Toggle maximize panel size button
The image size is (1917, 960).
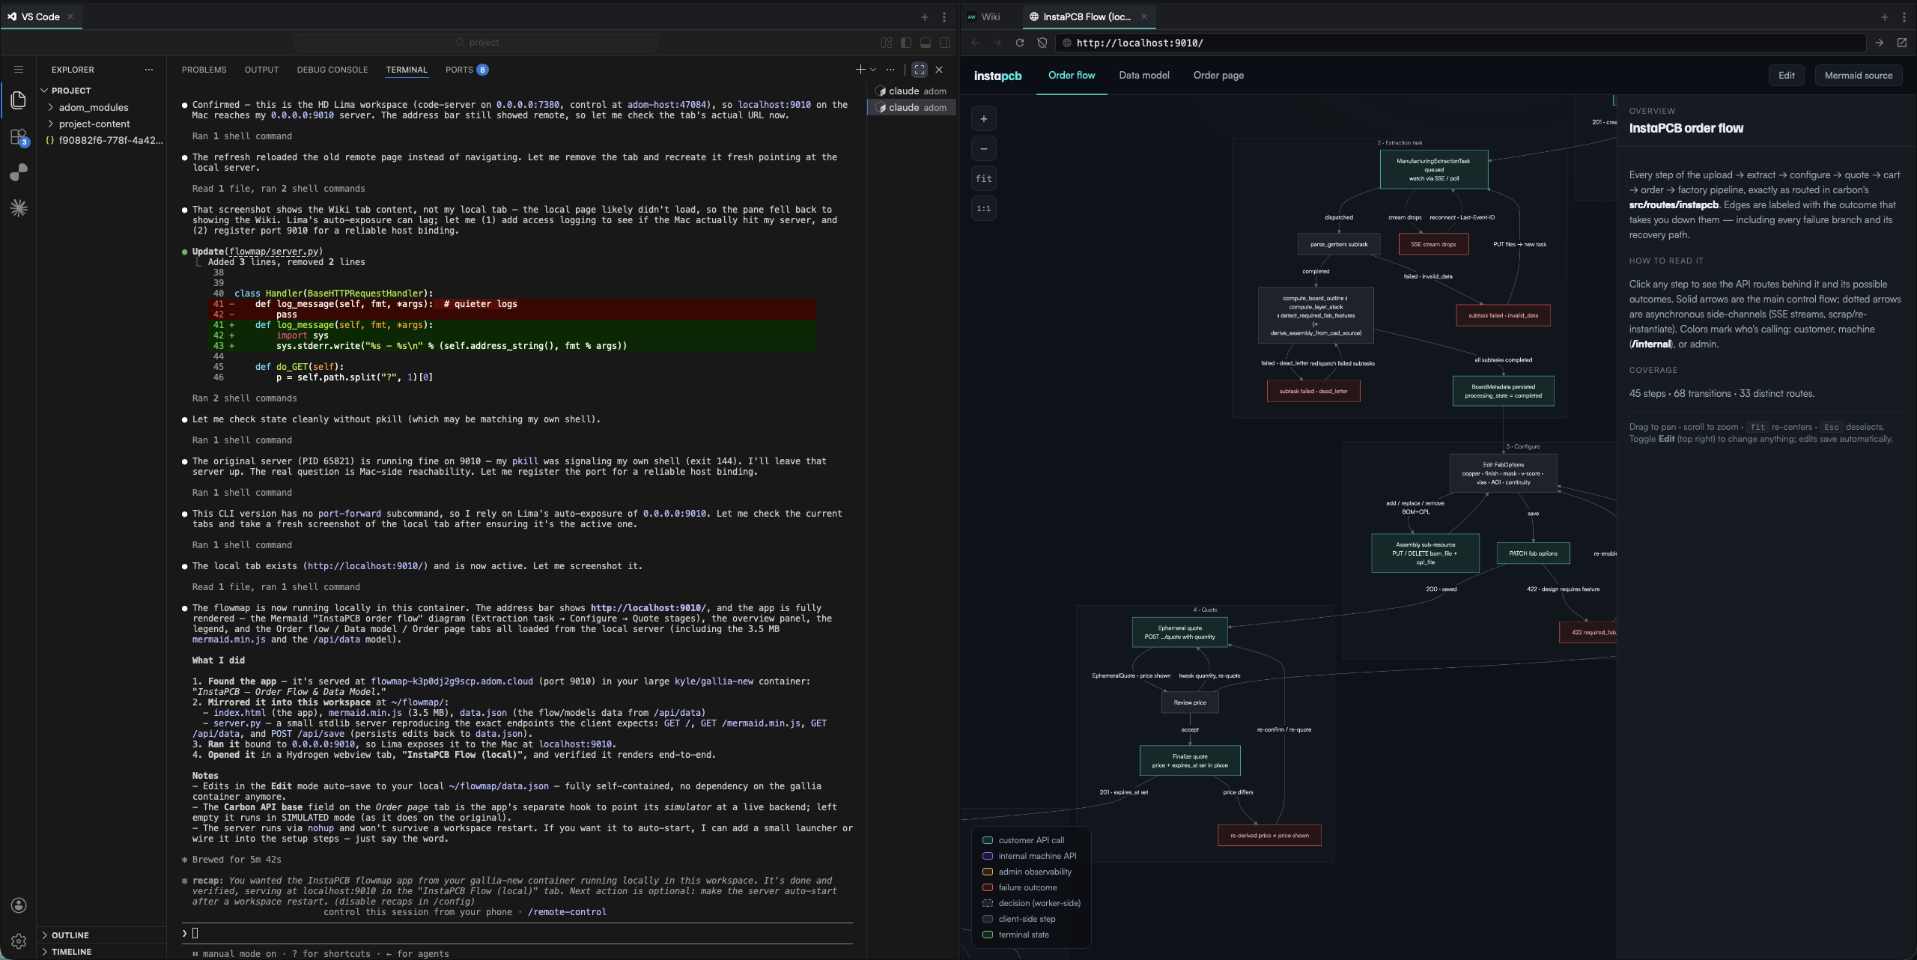[x=920, y=70]
